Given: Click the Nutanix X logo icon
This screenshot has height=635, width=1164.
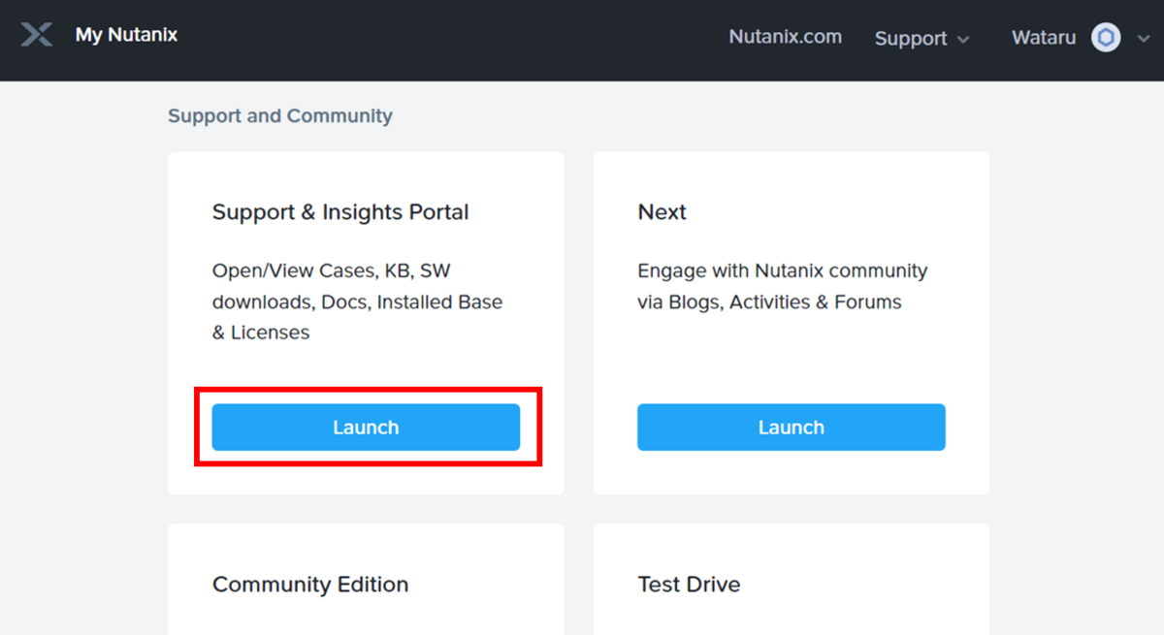Looking at the screenshot, I should 37,36.
